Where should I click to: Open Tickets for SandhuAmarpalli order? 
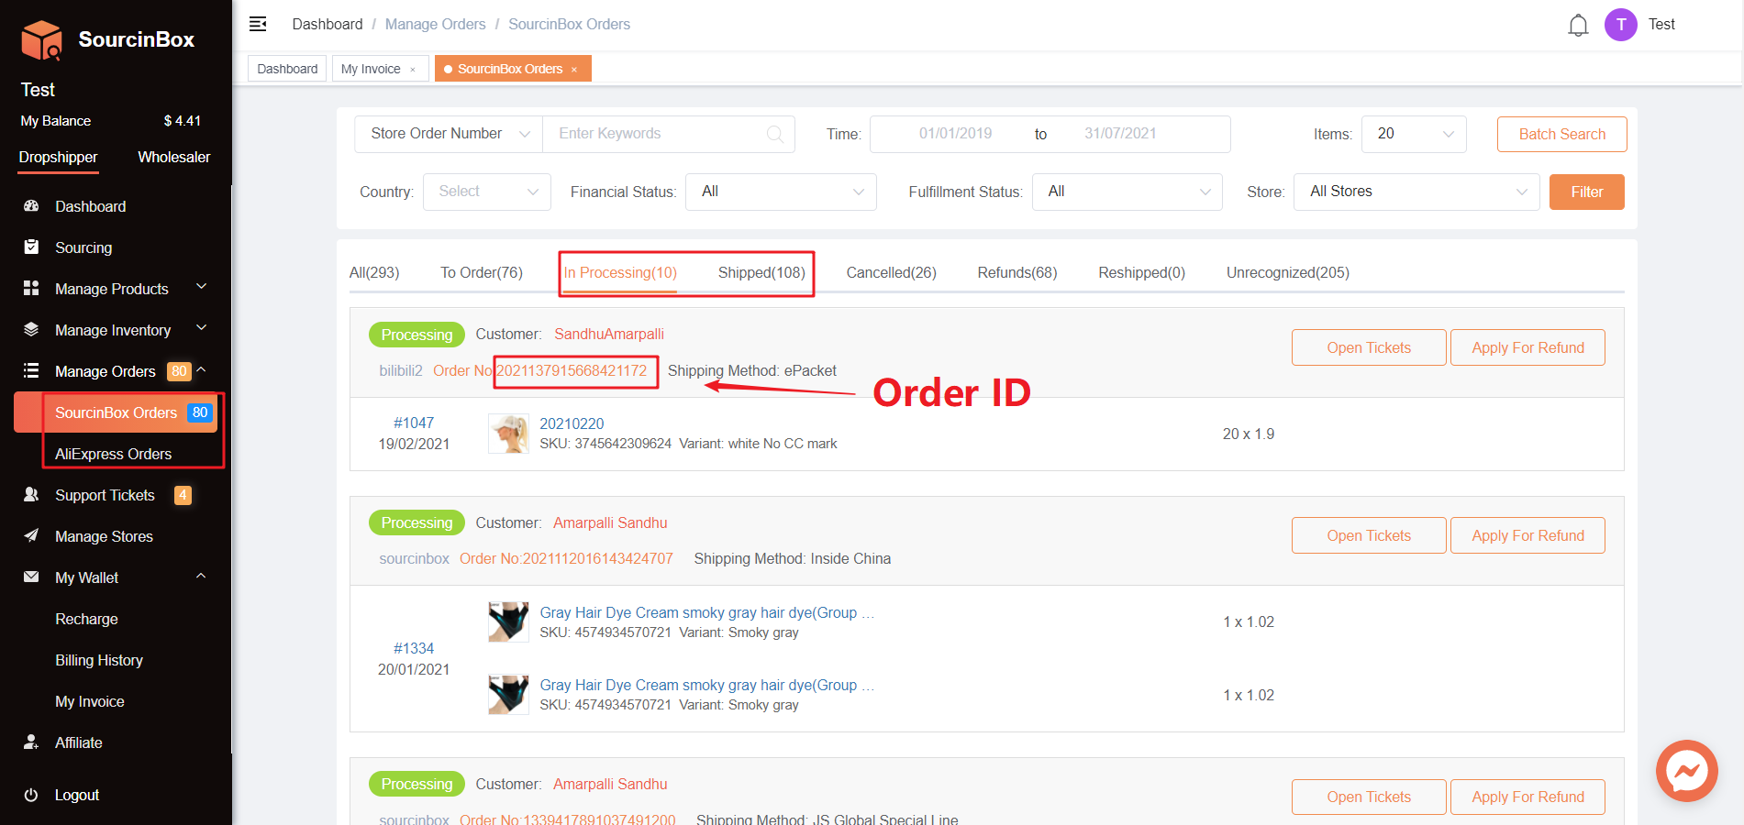point(1369,347)
